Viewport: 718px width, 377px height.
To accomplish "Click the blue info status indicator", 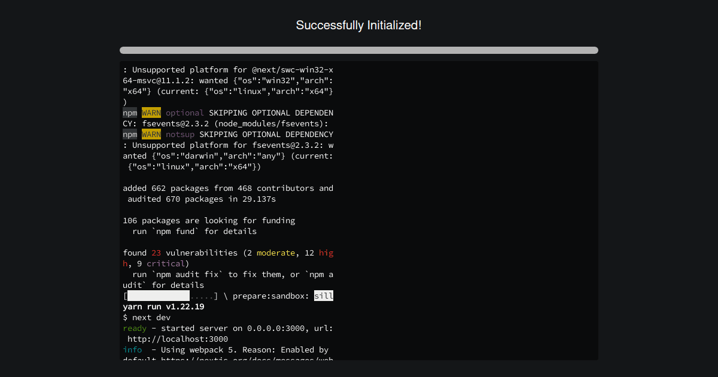I will (x=132, y=349).
